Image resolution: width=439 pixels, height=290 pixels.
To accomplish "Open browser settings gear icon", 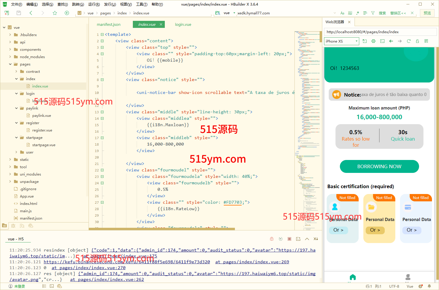I will [x=373, y=41].
